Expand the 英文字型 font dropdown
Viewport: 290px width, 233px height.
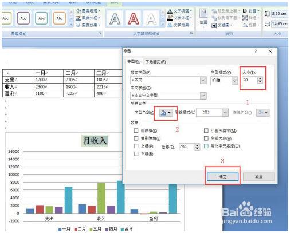coord(203,80)
